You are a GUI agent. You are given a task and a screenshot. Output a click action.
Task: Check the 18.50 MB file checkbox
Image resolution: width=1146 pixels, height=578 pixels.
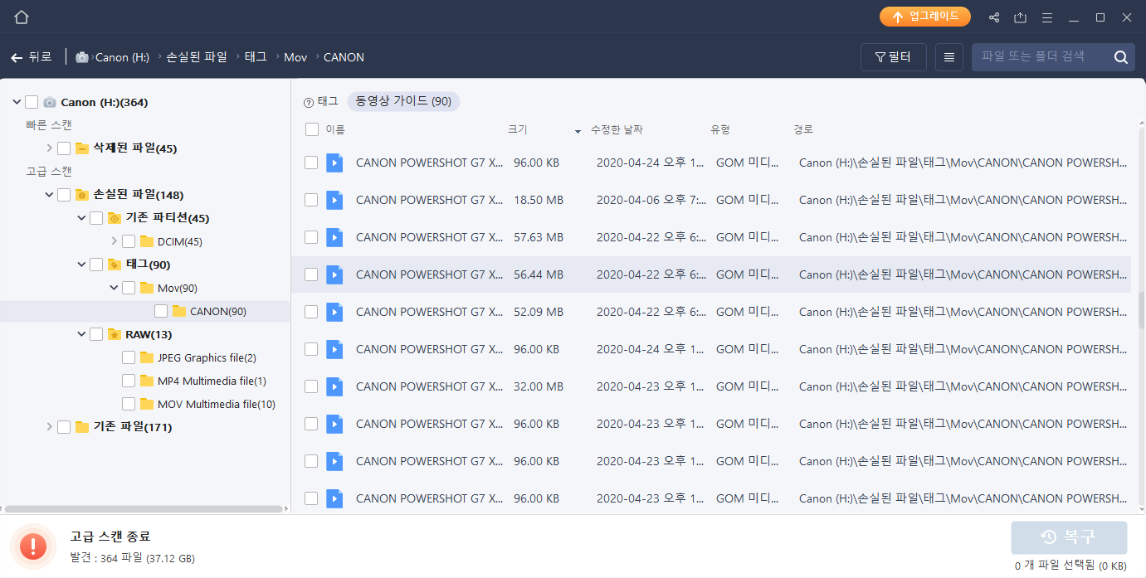311,200
